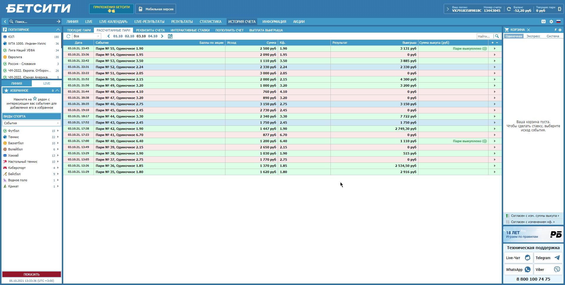565x285 pixels.
Task: Toggle Согласен с изм. суммы выкупа
Action: coord(533,216)
